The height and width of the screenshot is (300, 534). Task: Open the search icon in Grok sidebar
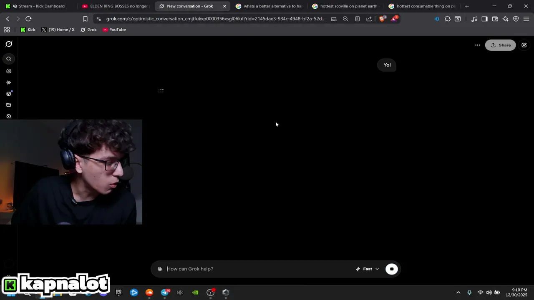click(9, 59)
